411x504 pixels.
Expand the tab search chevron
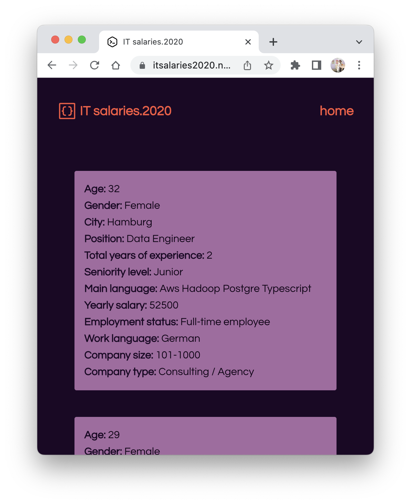[x=359, y=42]
